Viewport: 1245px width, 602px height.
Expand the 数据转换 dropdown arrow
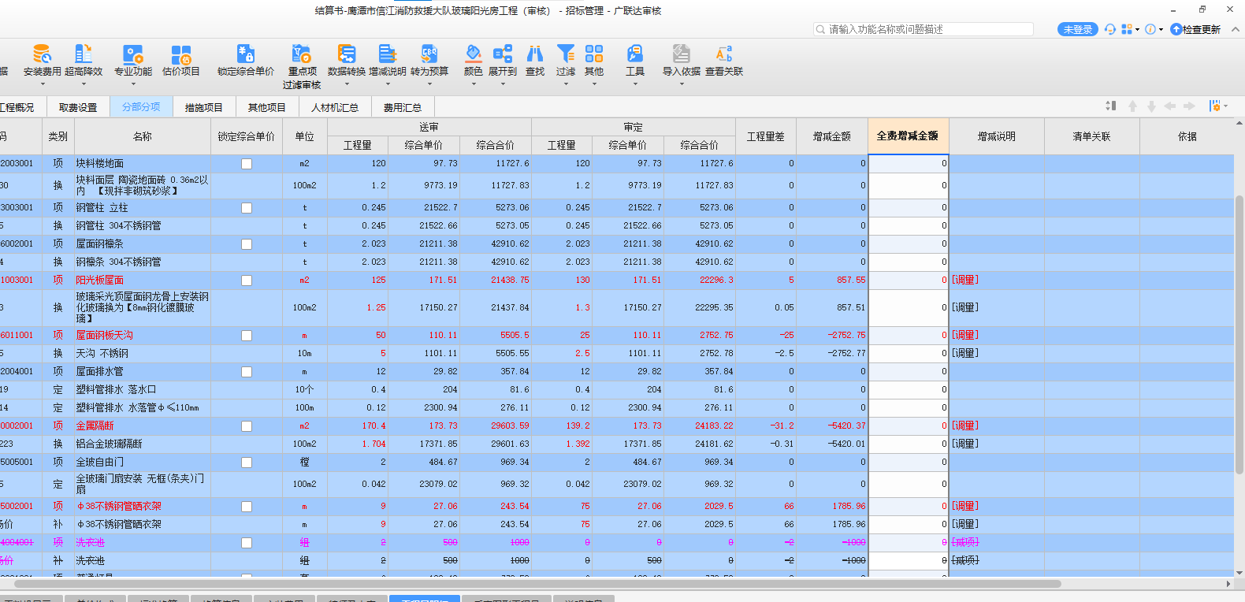coord(347,84)
